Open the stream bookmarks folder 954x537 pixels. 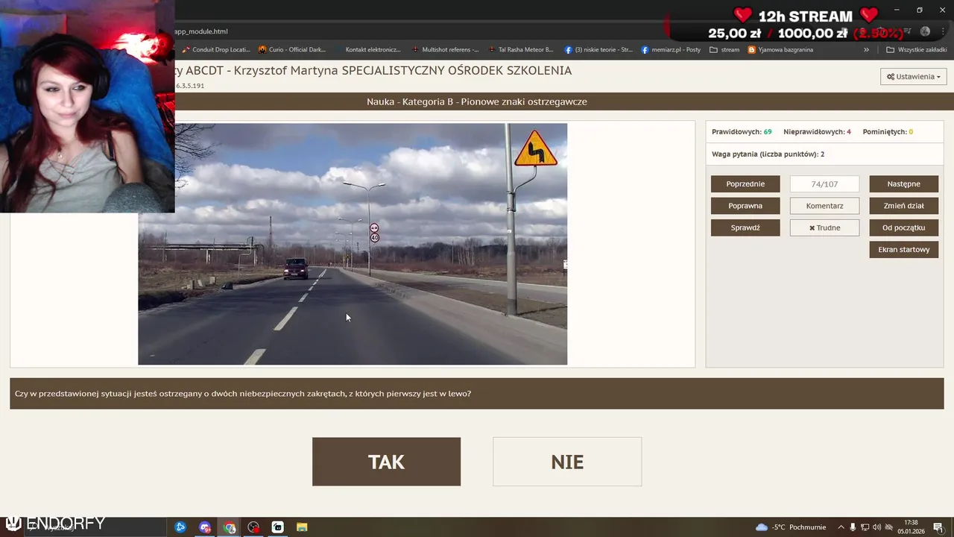[x=724, y=50]
